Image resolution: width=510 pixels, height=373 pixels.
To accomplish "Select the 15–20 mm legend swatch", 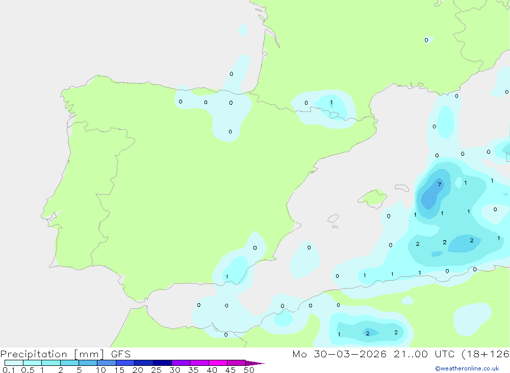I will click(x=125, y=363).
